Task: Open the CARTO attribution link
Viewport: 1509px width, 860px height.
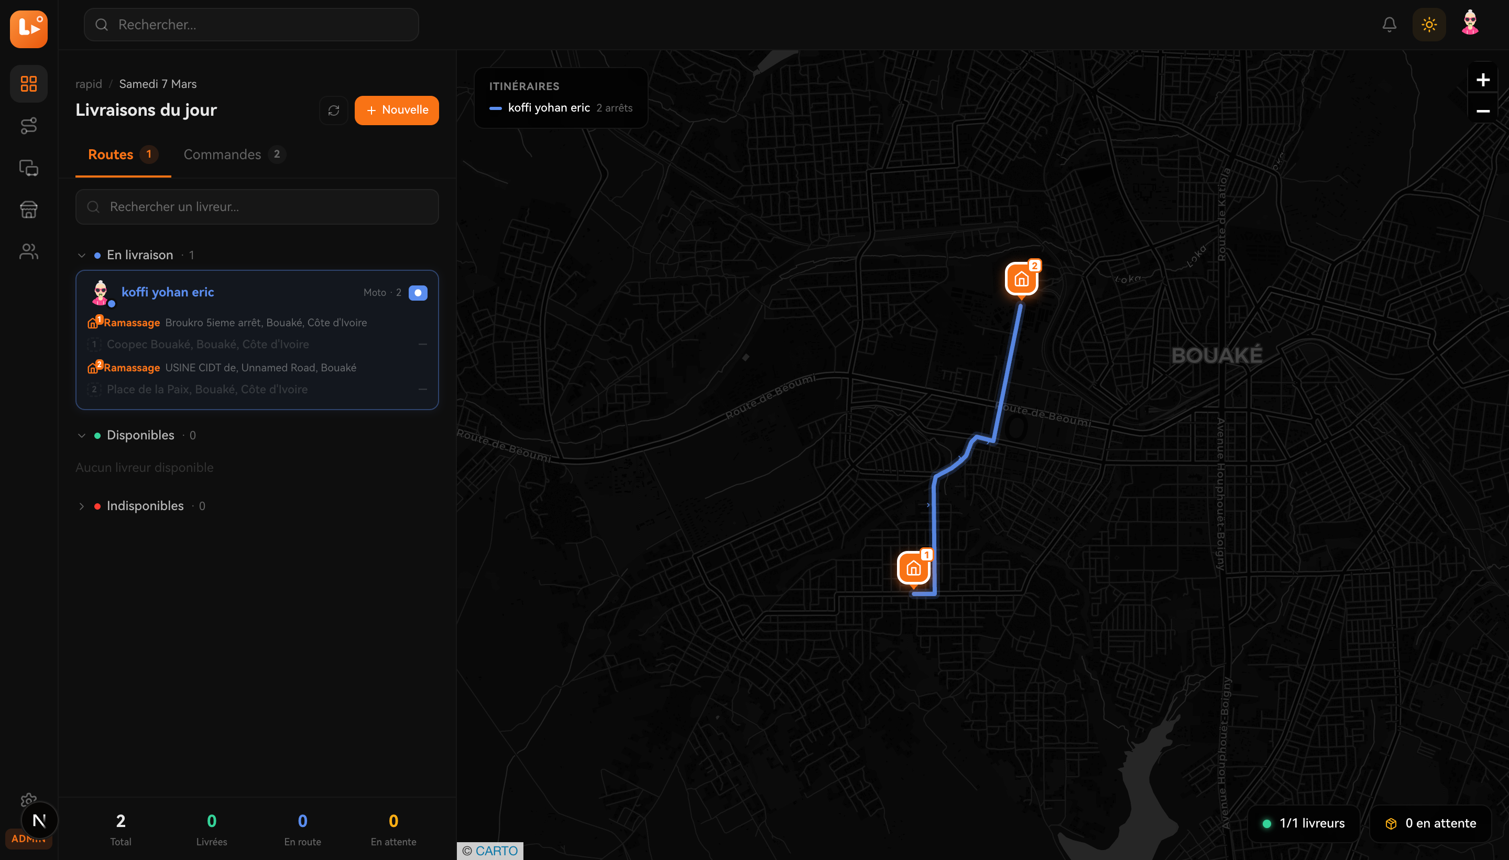Action: point(496,851)
